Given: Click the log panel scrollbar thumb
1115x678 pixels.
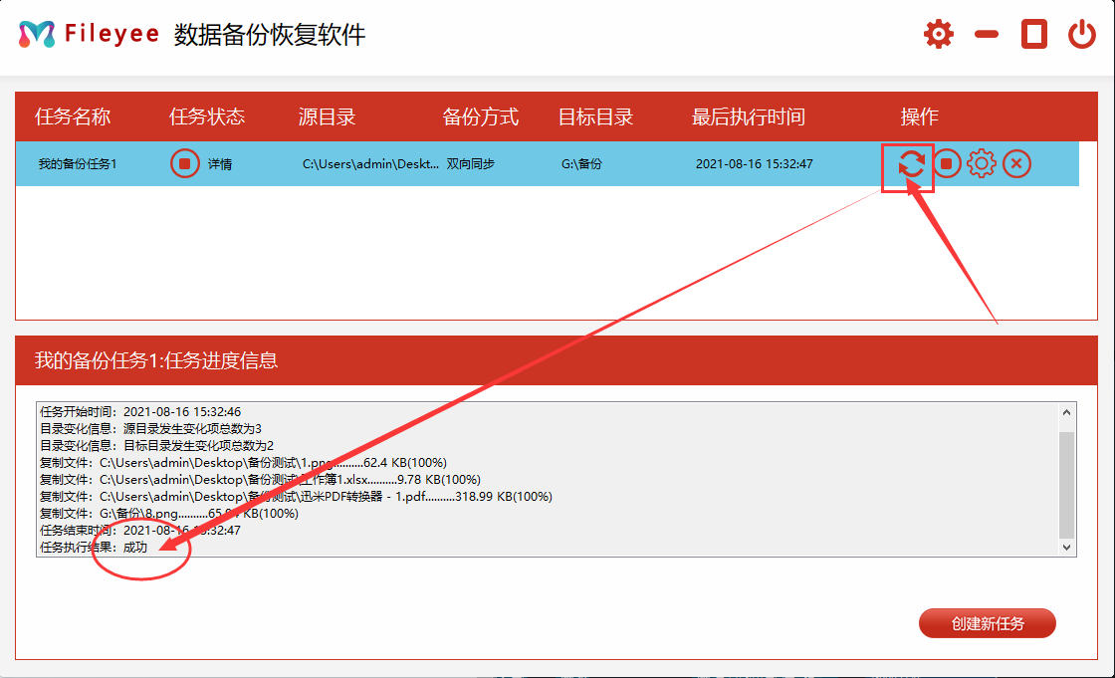Looking at the screenshot, I should click(1067, 485).
